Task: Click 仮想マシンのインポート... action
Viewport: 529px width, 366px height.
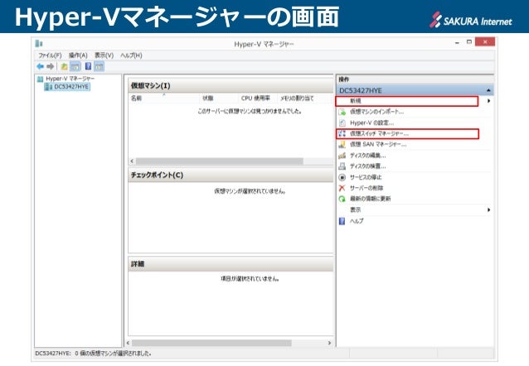Action: pos(376,112)
